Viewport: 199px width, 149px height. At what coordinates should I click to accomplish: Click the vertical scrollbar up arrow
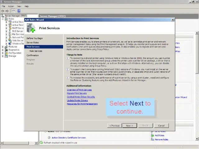[x=197, y=33]
